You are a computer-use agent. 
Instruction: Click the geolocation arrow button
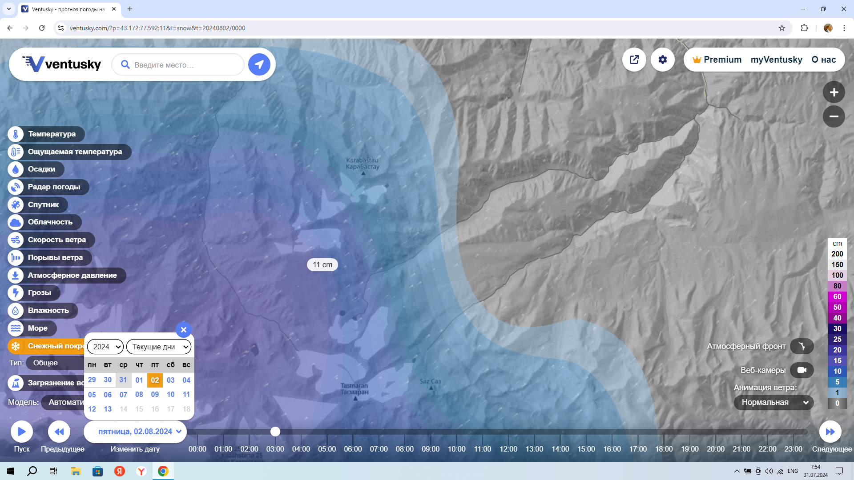[x=259, y=64]
